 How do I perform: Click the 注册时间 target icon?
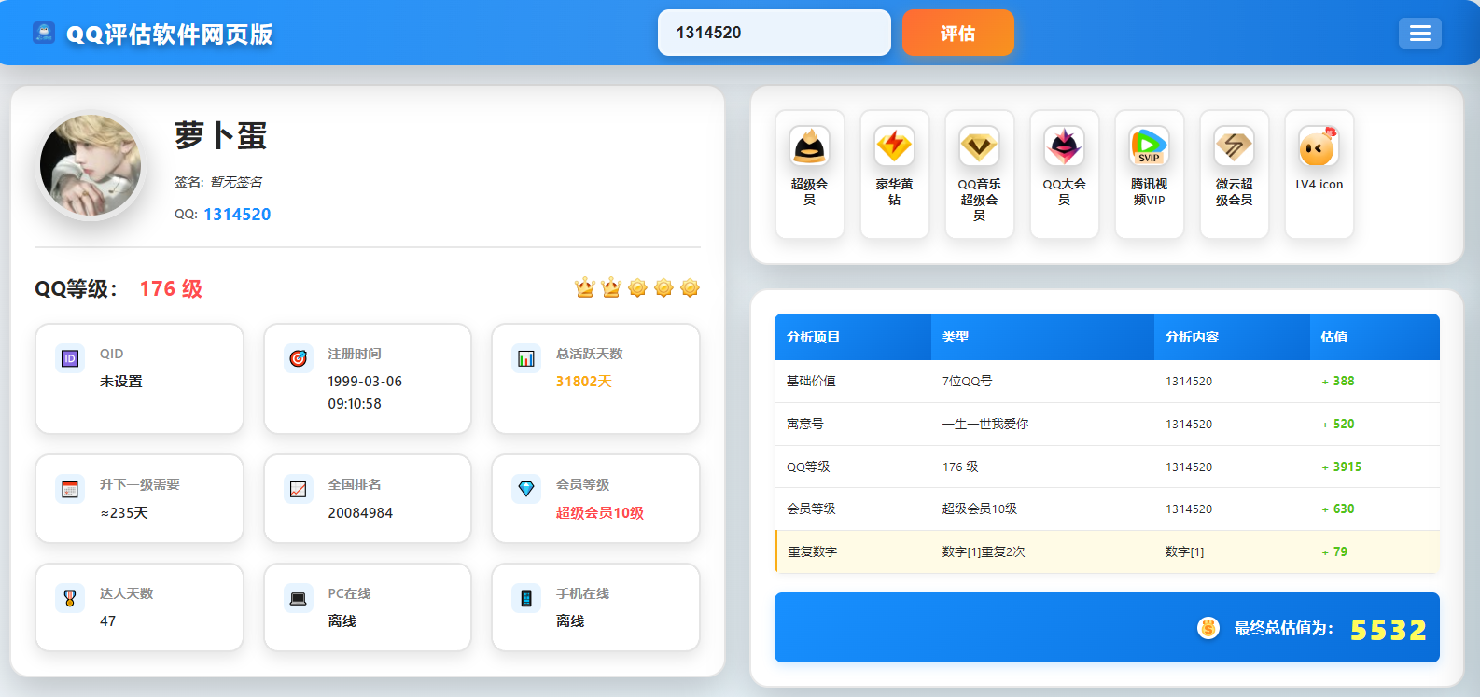[x=298, y=358]
